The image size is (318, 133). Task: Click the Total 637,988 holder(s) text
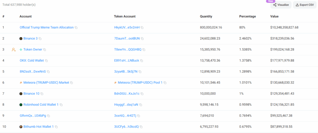19,5
